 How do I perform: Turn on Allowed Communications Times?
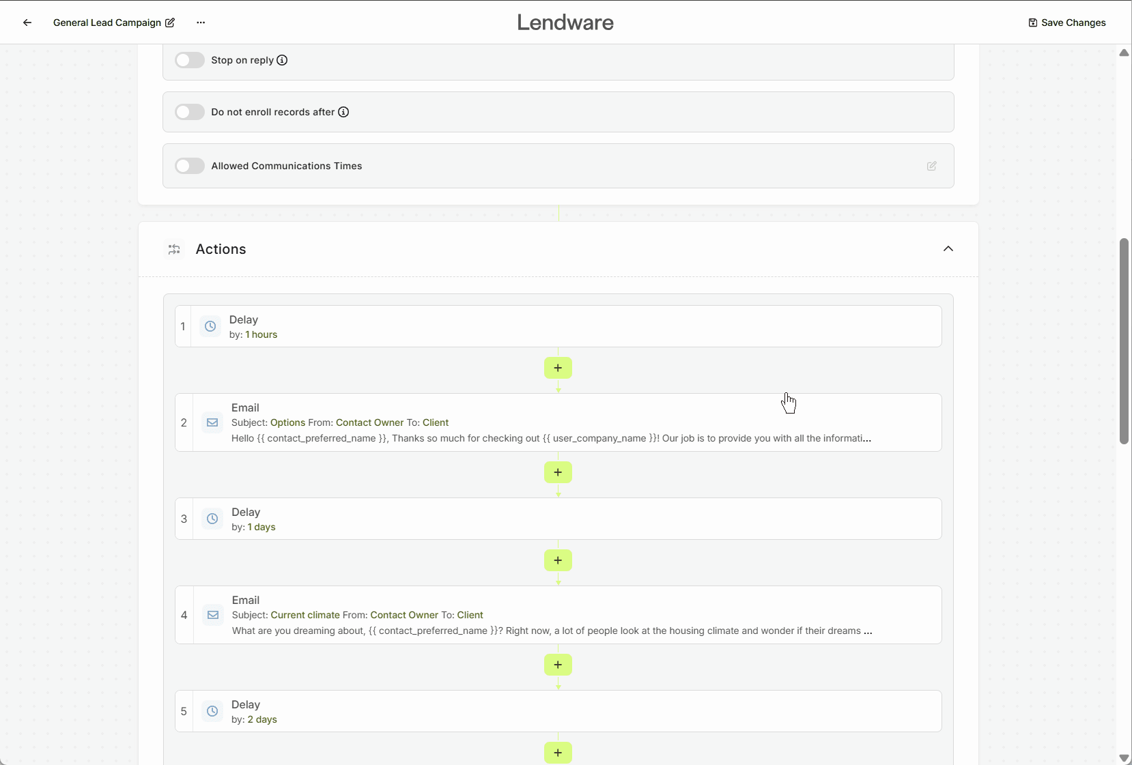(190, 166)
